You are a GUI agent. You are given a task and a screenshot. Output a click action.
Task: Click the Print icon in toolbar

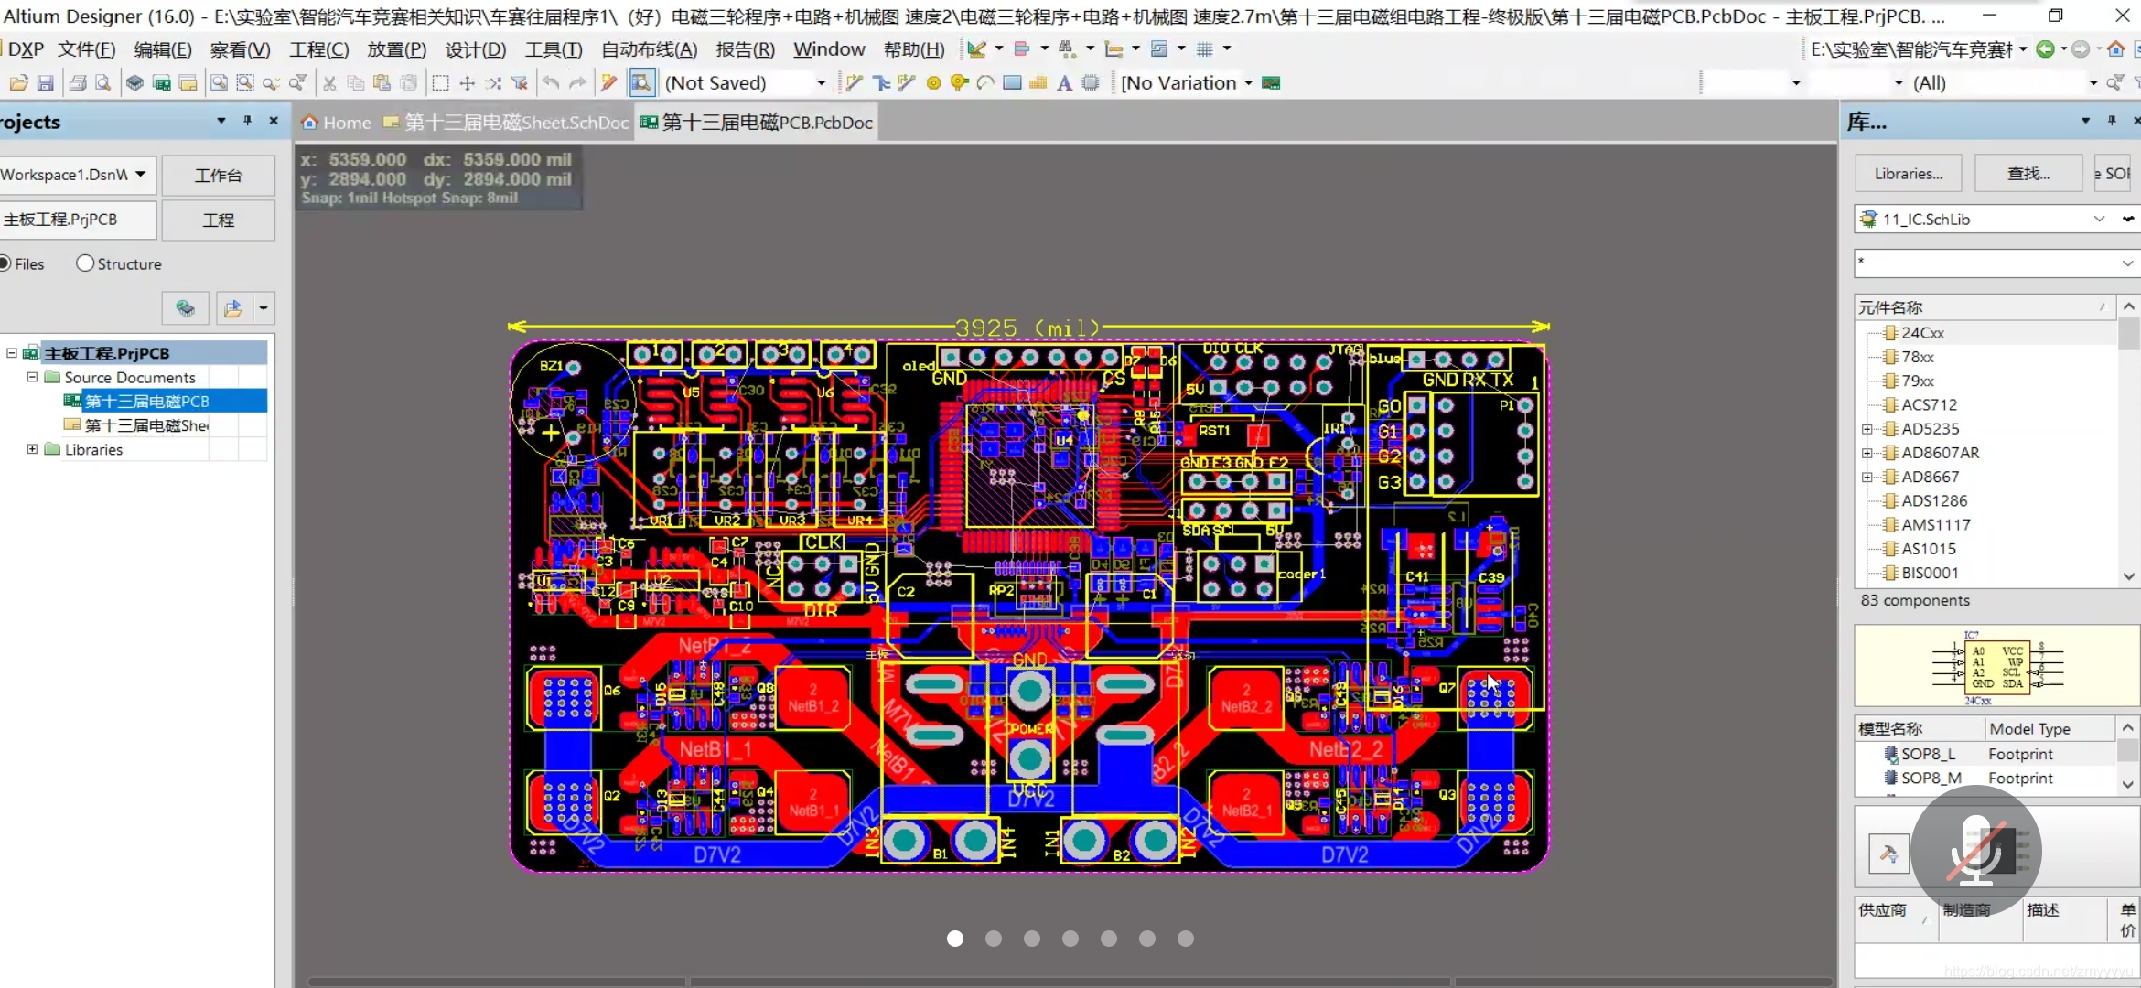78,83
